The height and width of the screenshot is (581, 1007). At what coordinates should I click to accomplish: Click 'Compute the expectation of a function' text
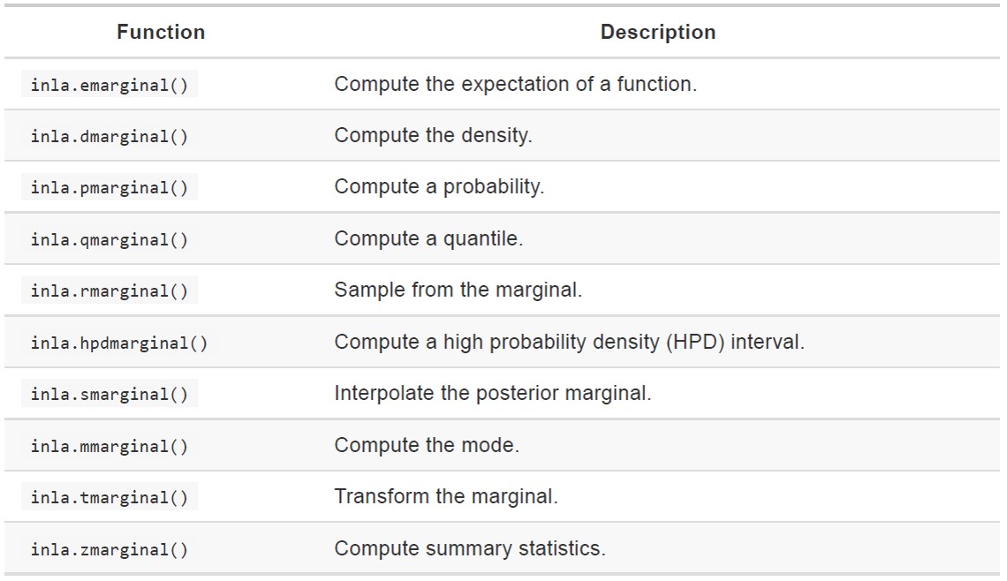(x=515, y=85)
